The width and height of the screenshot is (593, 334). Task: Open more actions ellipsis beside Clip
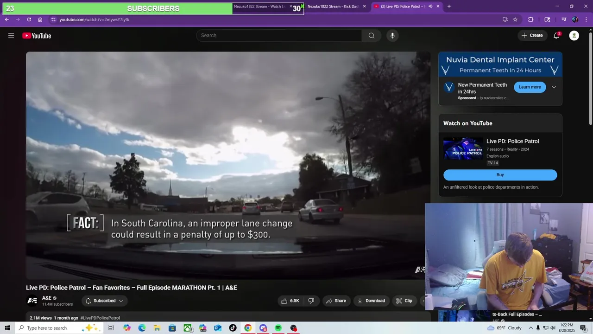pyautogui.click(x=422, y=301)
